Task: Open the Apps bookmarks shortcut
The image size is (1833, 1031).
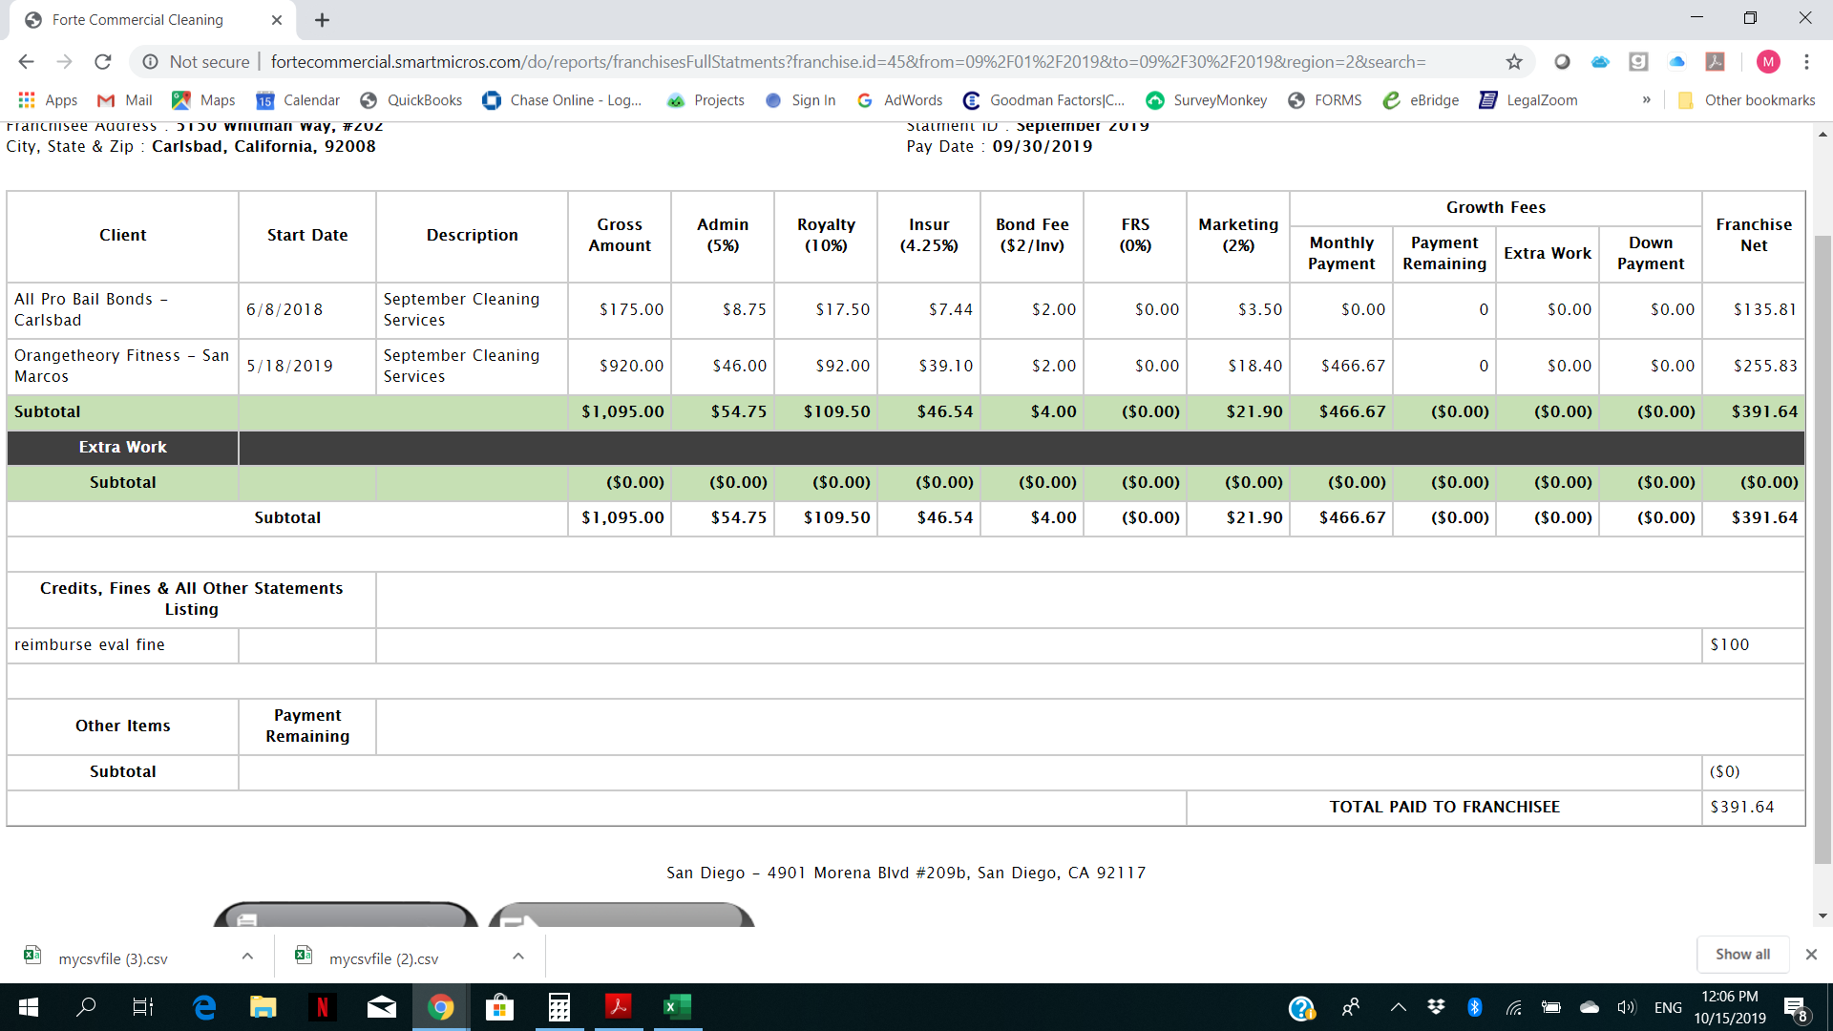Action: (x=48, y=100)
